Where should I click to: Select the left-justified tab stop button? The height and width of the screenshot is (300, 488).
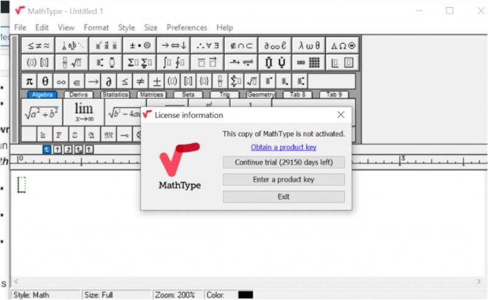tap(46, 149)
